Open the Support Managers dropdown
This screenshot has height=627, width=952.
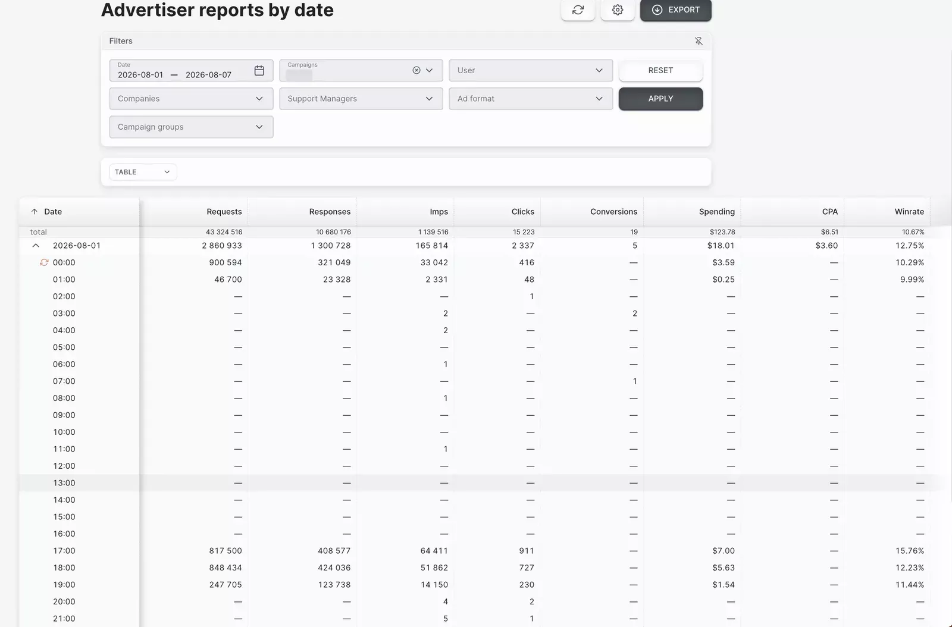(361, 99)
